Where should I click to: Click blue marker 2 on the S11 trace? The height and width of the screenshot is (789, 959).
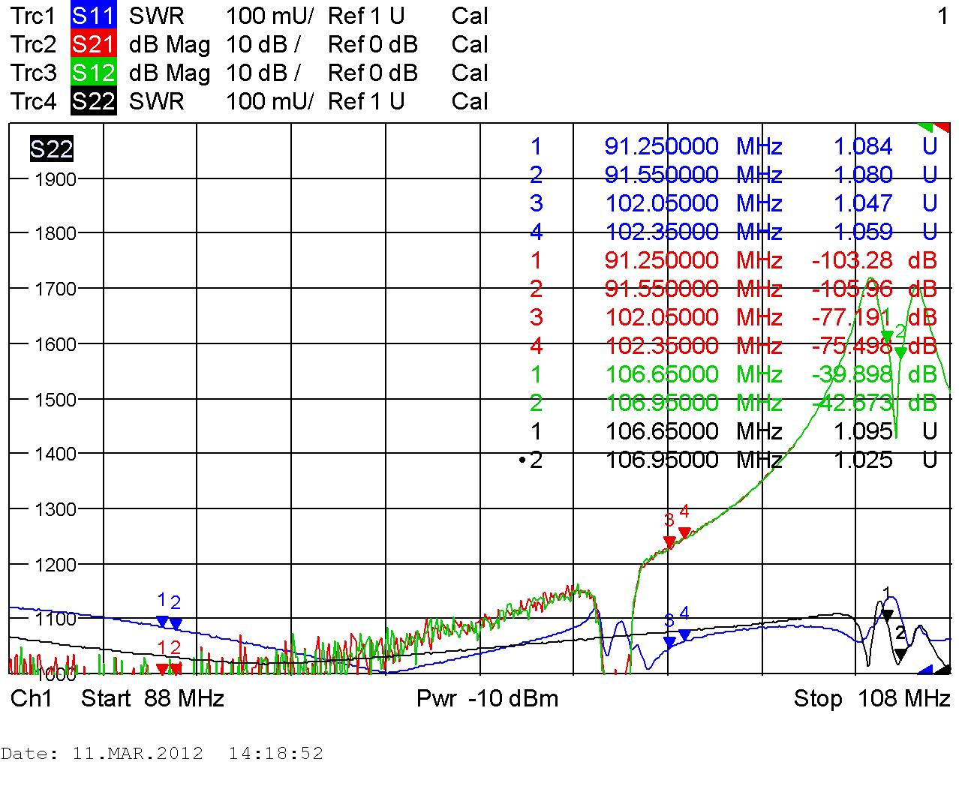(x=176, y=623)
